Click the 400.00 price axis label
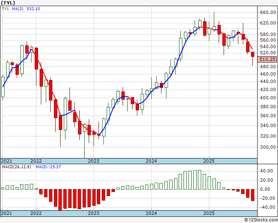 tap(268, 98)
